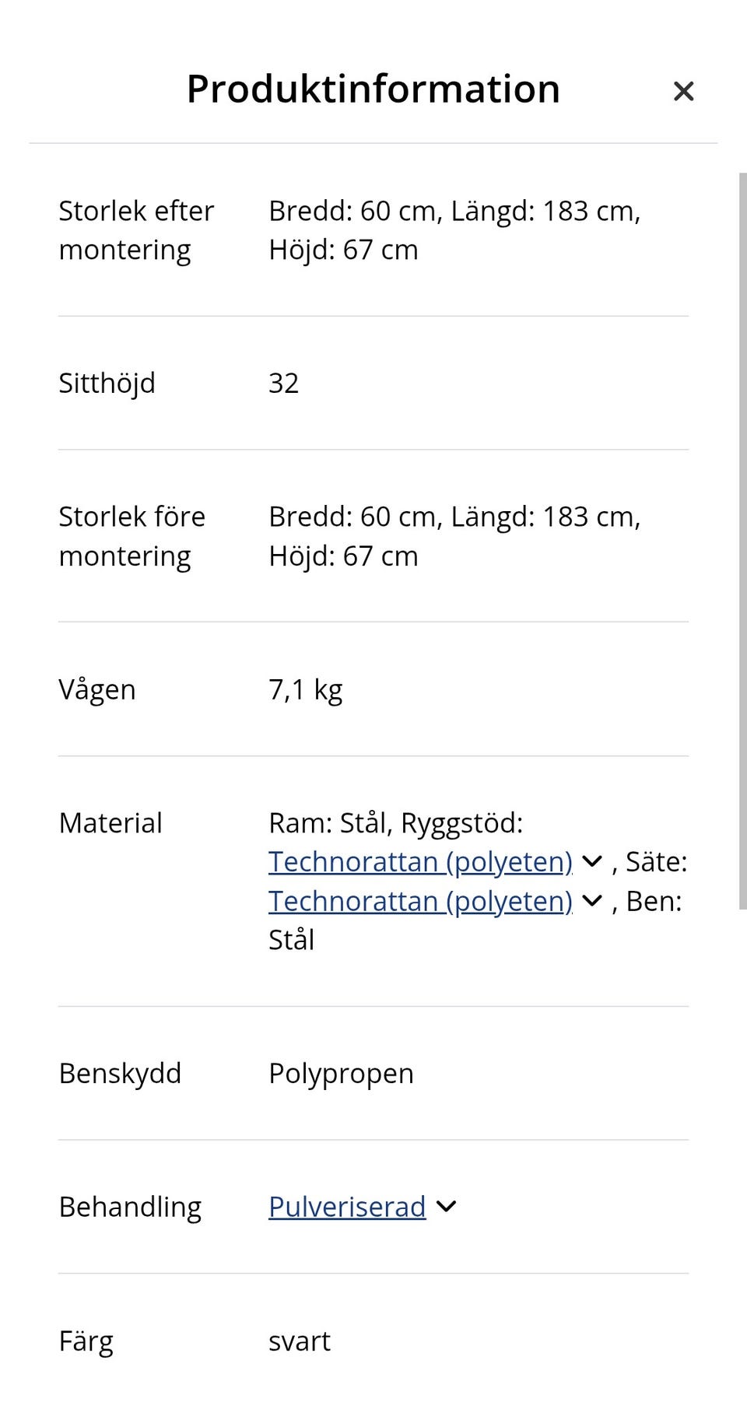
Task: Expand the chevron after the Ryggstöd Technorattan link
Action: 592,862
